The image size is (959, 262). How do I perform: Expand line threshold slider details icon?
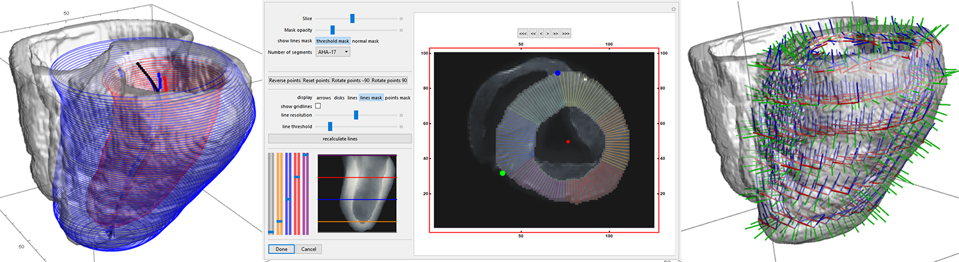click(401, 127)
